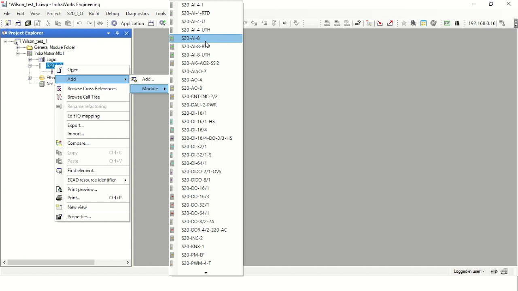Image resolution: width=518 pixels, height=291 pixels.
Task: Click the Copy toolbar icon
Action: coord(58,23)
